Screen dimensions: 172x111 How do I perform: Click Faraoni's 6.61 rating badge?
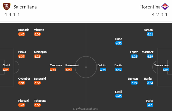(x=150, y=34)
